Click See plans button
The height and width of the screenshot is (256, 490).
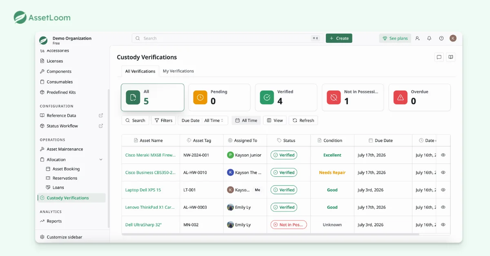tap(395, 38)
